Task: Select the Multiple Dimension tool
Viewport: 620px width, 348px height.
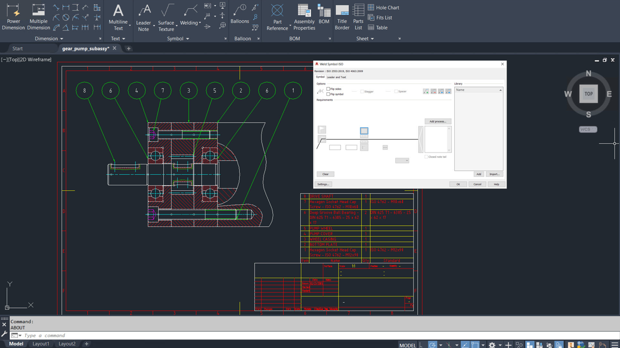Action: pos(38,17)
